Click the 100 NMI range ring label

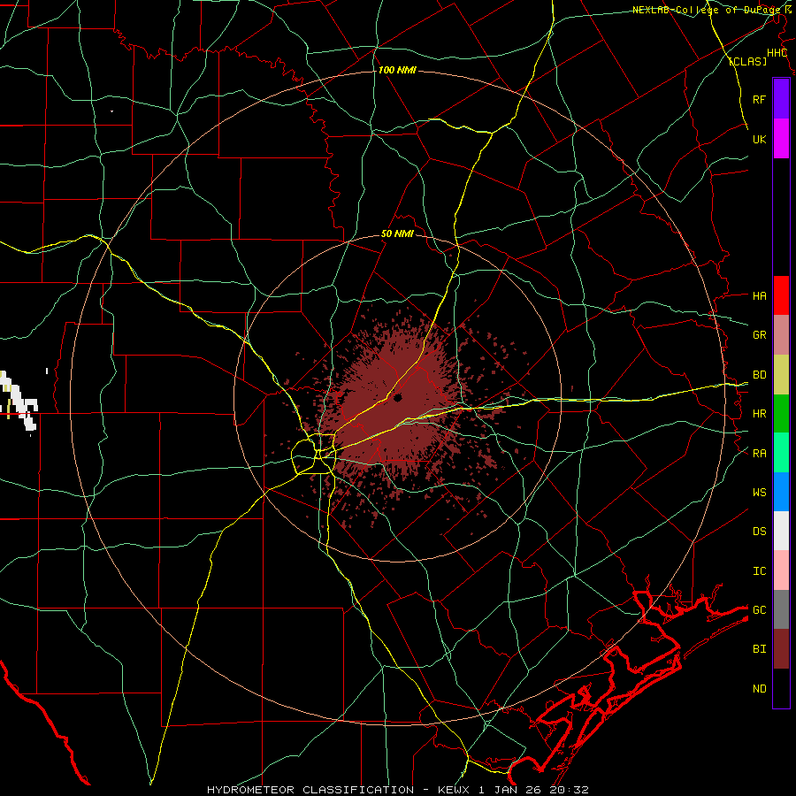(397, 70)
